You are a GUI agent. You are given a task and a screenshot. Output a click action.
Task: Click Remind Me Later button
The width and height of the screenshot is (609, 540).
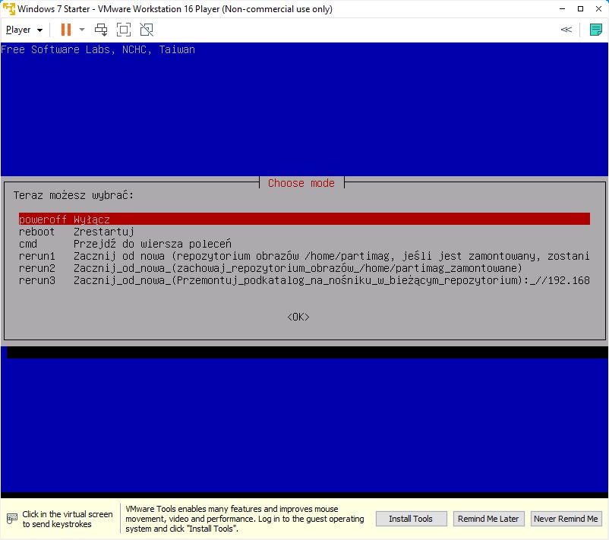coord(488,519)
